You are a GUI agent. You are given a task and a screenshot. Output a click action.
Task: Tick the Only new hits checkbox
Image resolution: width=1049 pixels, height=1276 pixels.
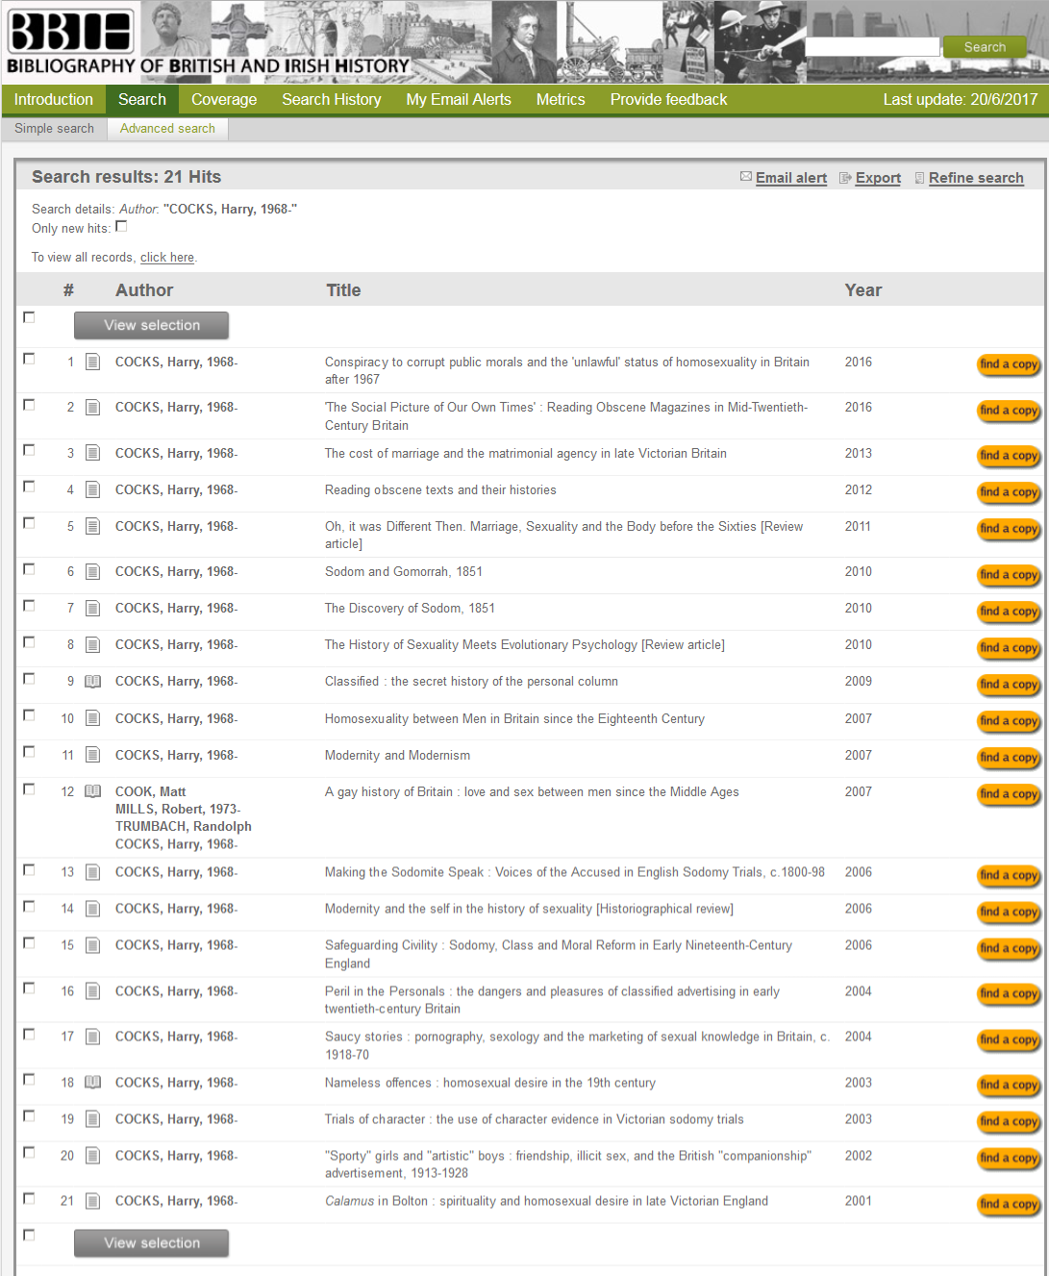[x=121, y=227]
